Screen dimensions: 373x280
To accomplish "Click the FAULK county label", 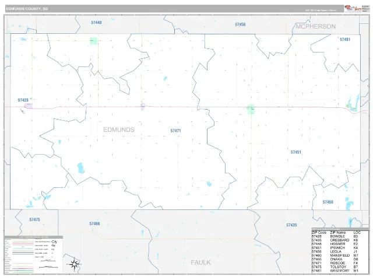I will pos(200,262).
